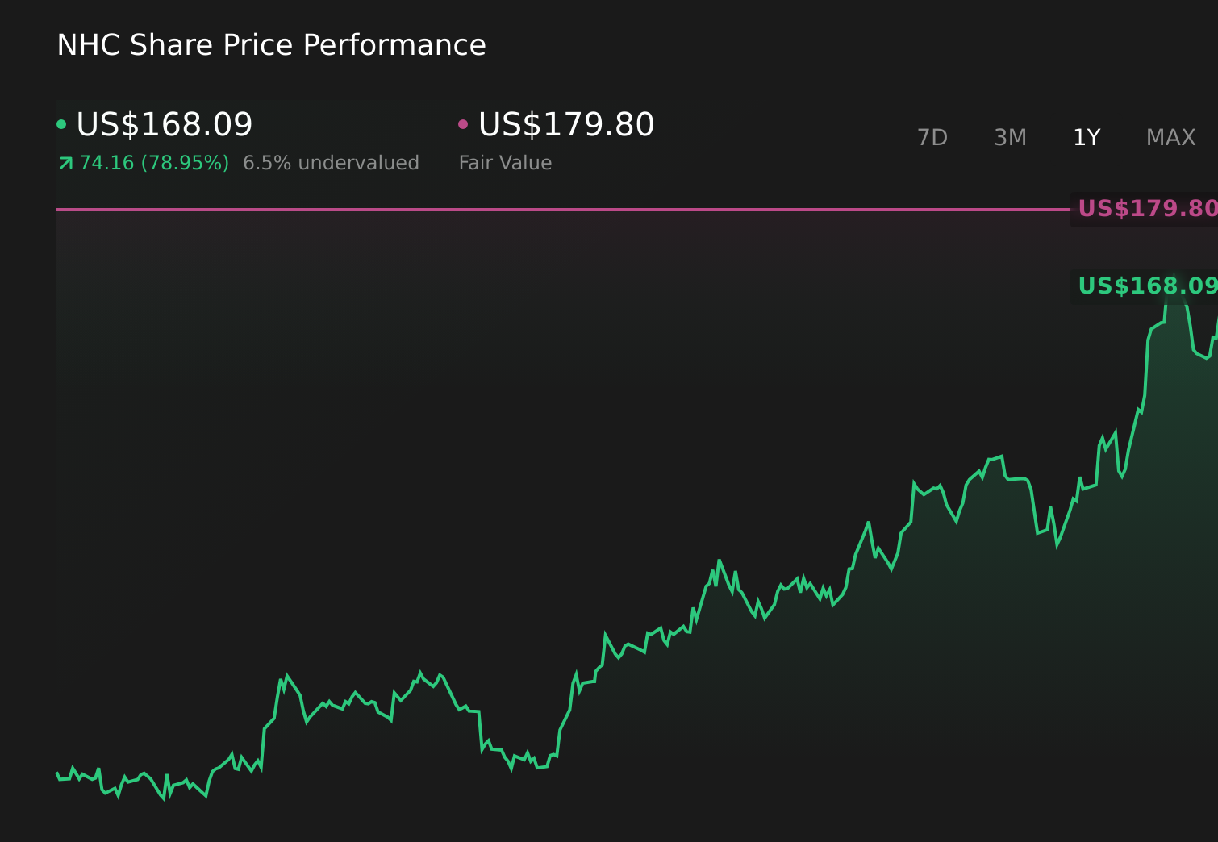Click the NHC Share Price Performance title
Screen dimensions: 1218x842
tap(272, 45)
